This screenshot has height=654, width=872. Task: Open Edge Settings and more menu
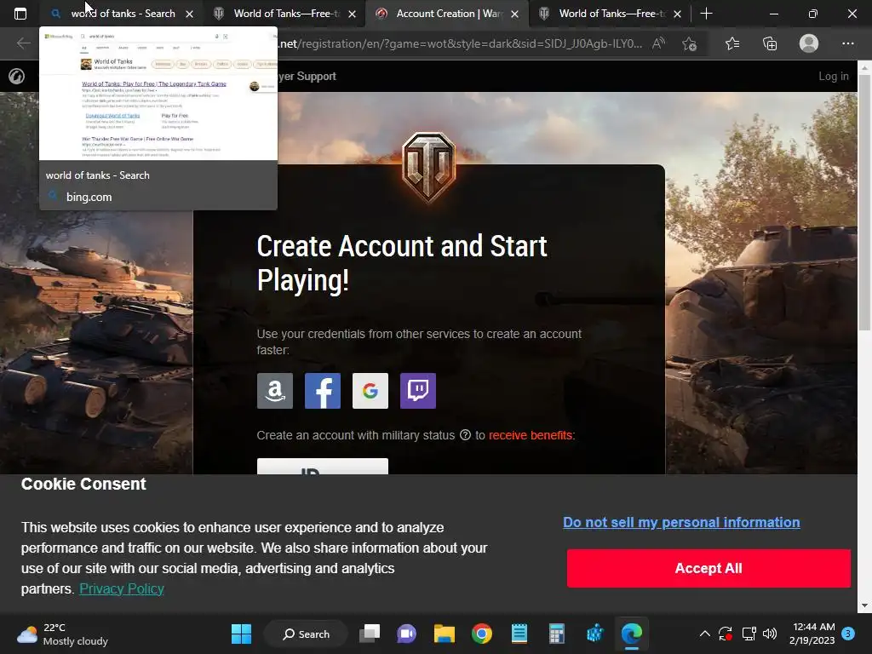[x=847, y=43]
